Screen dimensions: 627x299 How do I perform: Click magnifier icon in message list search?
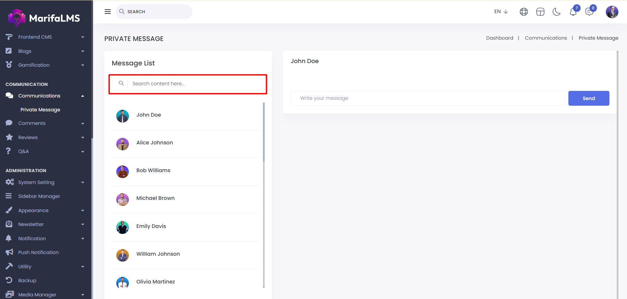(x=121, y=83)
